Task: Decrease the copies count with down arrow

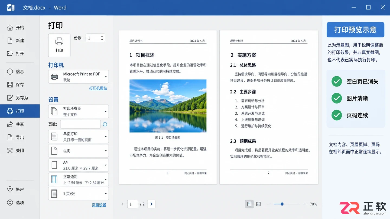Action: [x=102, y=40]
